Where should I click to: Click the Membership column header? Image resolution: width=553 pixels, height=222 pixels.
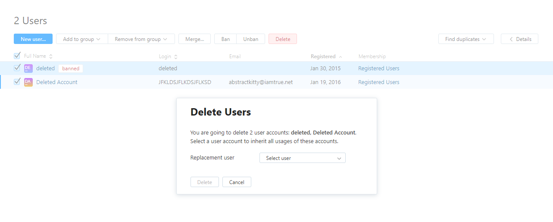[x=372, y=56]
